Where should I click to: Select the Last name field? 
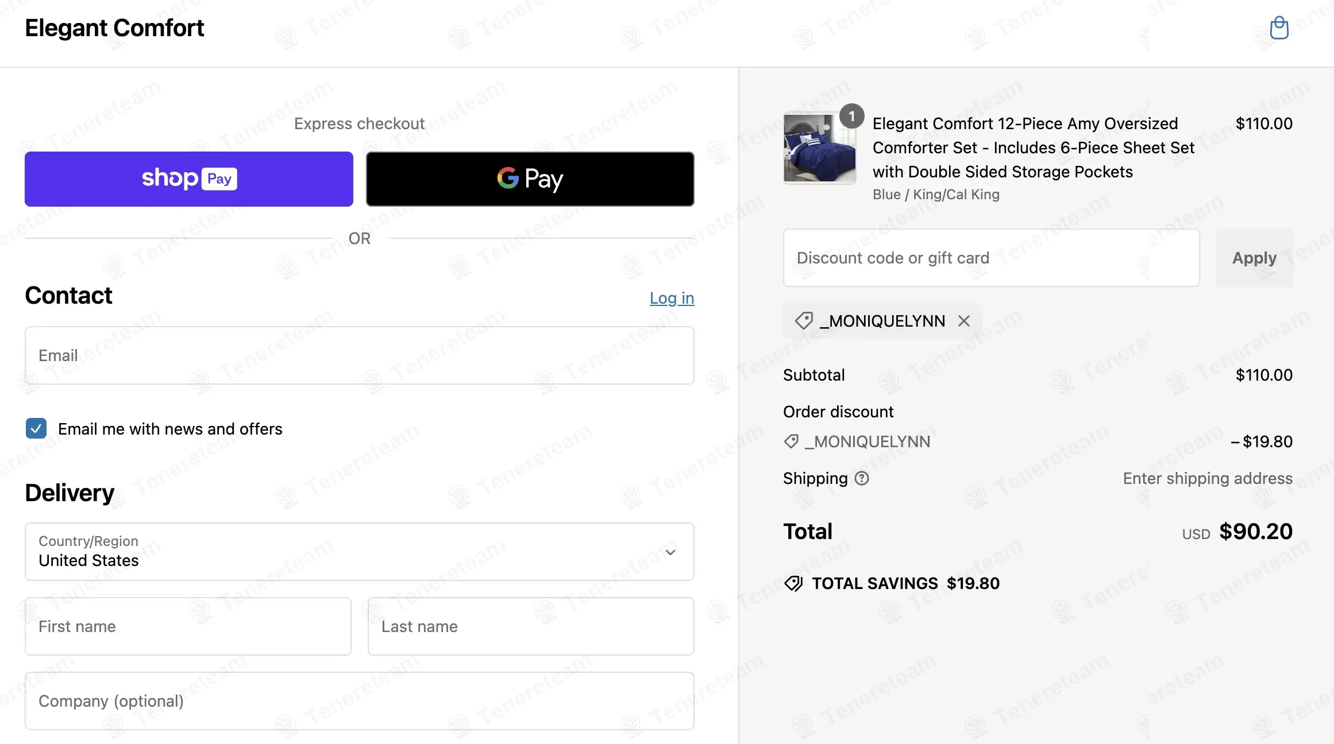click(x=531, y=626)
